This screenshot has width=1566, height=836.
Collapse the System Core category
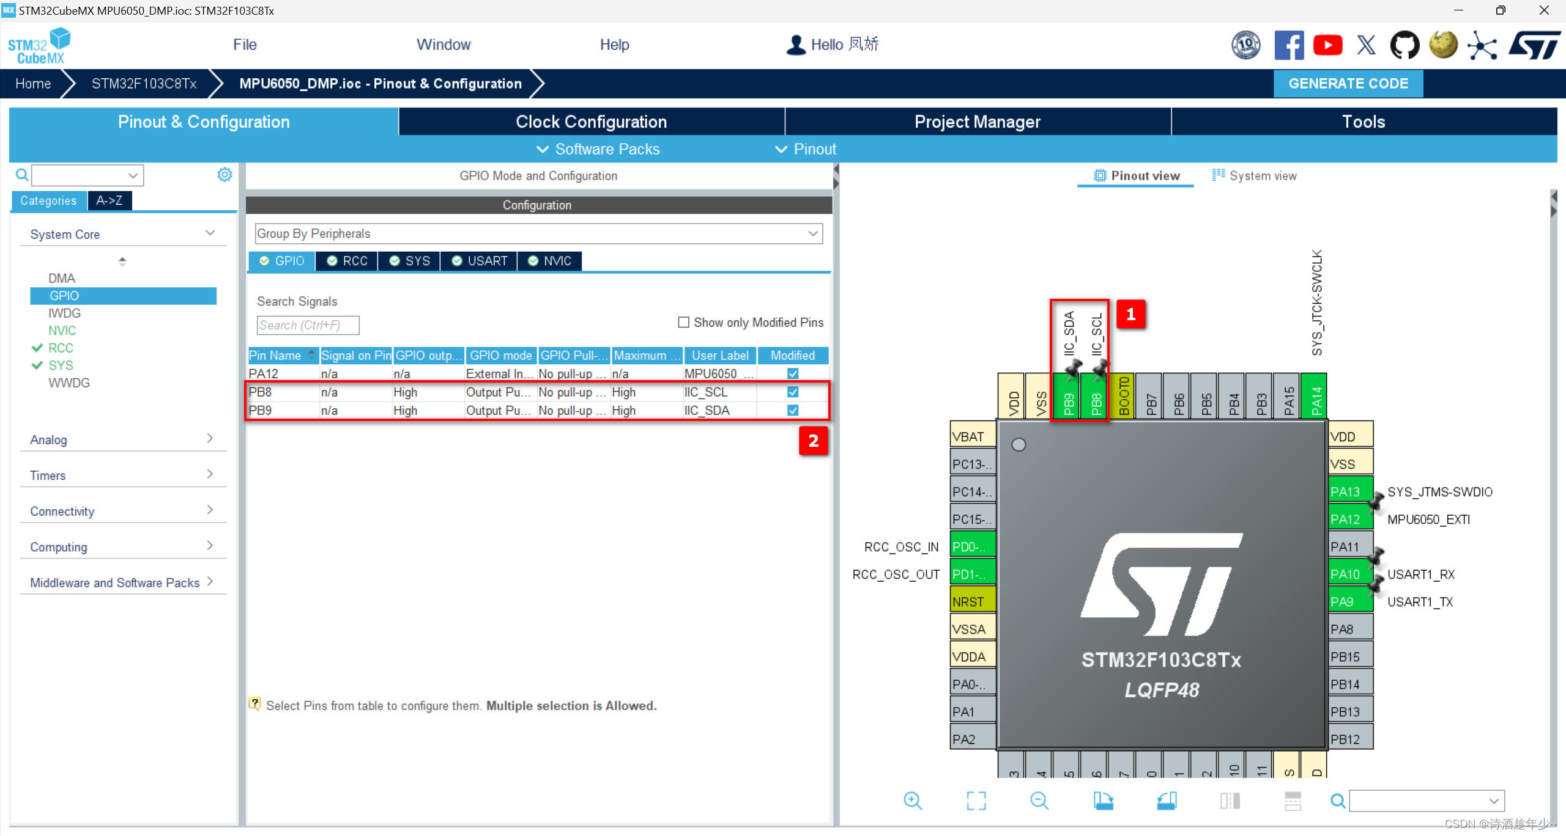point(210,233)
